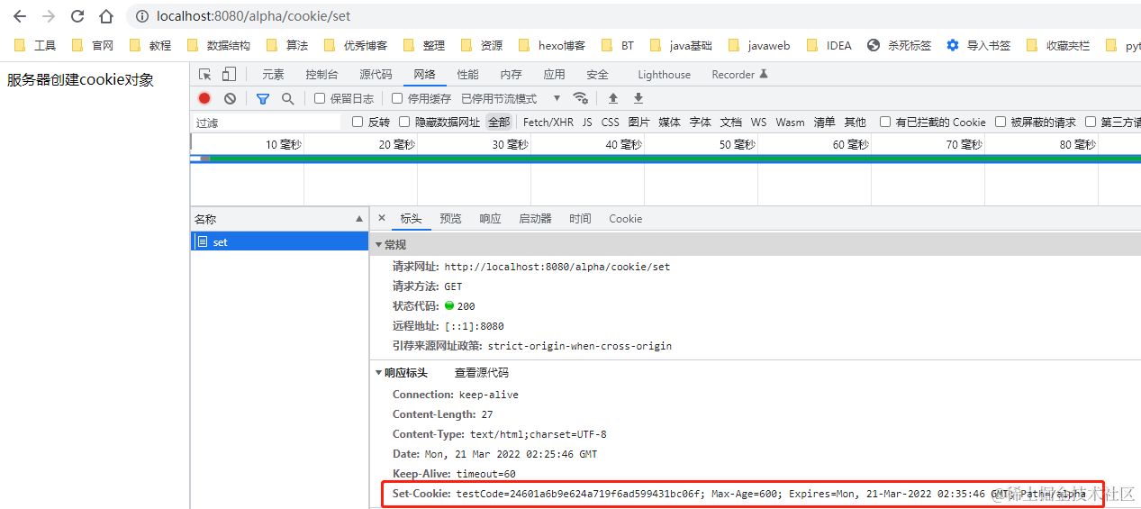Open the Cookie tab of the request
The image size is (1141, 509).
(625, 218)
